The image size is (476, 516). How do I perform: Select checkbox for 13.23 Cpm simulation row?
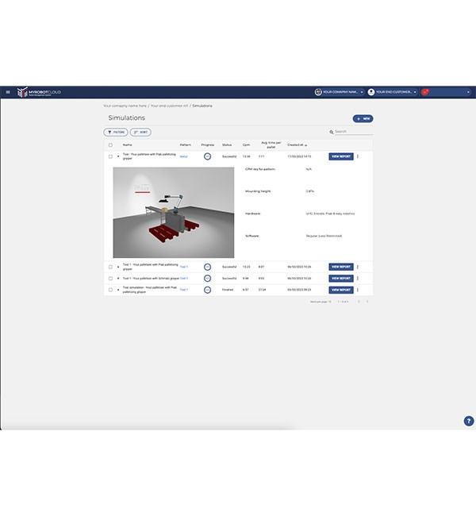(110, 267)
